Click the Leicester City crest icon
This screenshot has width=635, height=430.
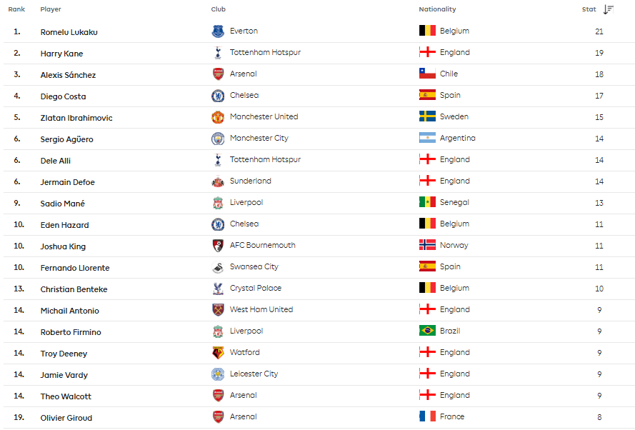[x=218, y=374]
